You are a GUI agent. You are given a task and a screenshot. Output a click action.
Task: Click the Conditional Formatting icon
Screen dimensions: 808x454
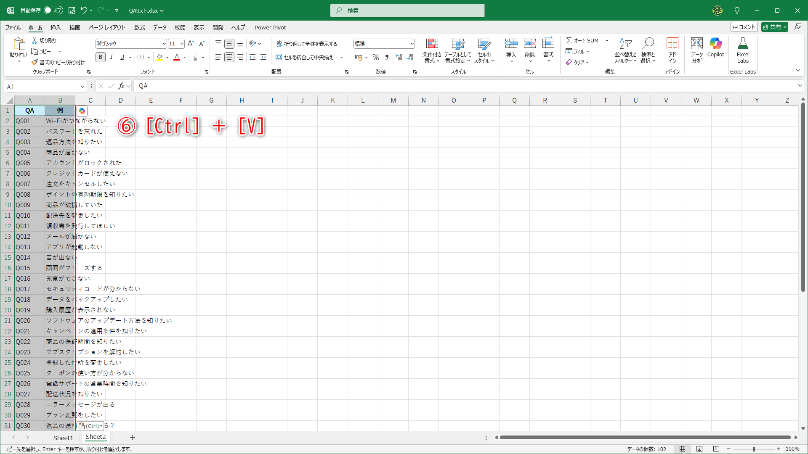tap(432, 44)
